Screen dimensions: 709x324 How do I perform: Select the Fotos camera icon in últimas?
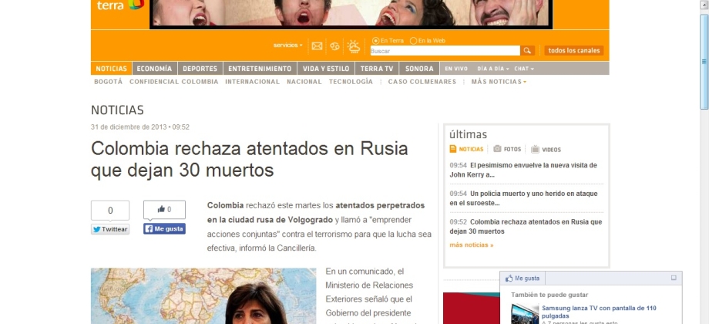pyautogui.click(x=497, y=149)
